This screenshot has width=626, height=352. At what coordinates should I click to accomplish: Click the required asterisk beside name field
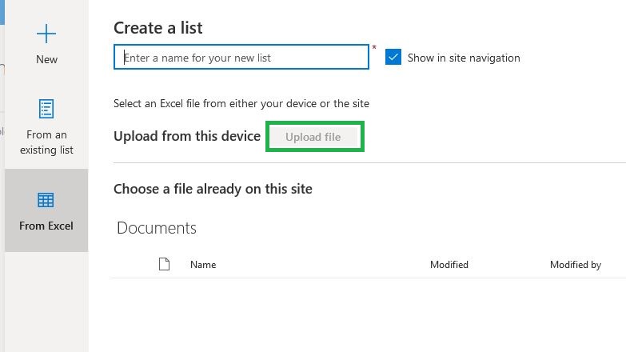tap(374, 47)
